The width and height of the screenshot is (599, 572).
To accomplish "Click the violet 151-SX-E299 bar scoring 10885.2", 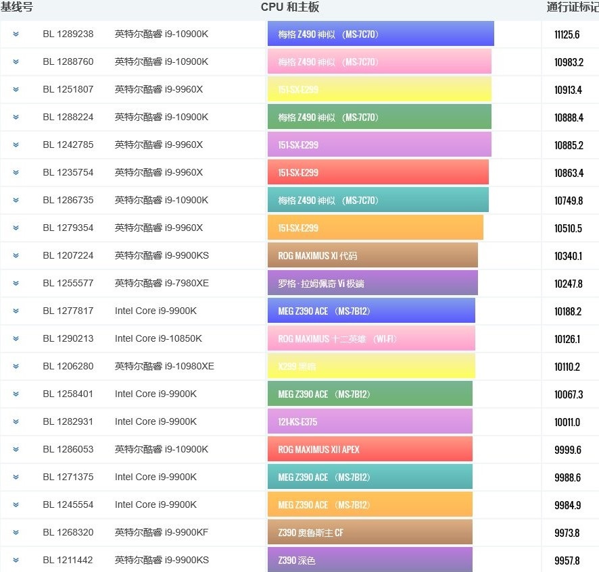I will 379,145.
